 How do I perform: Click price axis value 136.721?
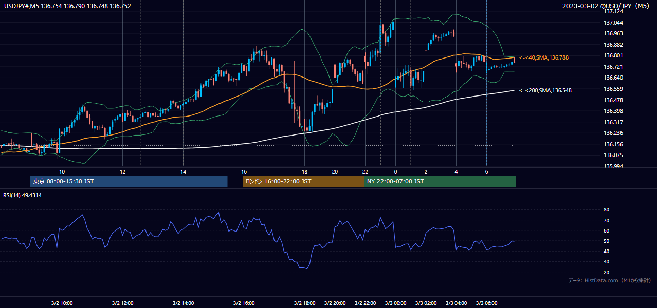613,67
